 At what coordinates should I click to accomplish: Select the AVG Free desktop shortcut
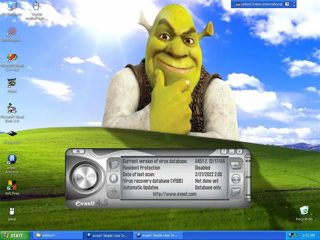coord(12,188)
